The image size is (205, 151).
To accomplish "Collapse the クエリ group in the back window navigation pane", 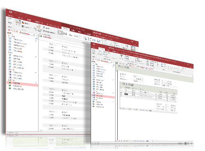I will (x=36, y=57).
